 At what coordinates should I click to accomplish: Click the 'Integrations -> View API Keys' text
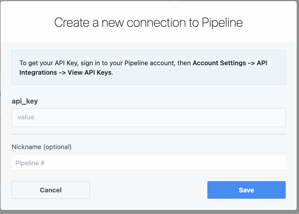66,72
